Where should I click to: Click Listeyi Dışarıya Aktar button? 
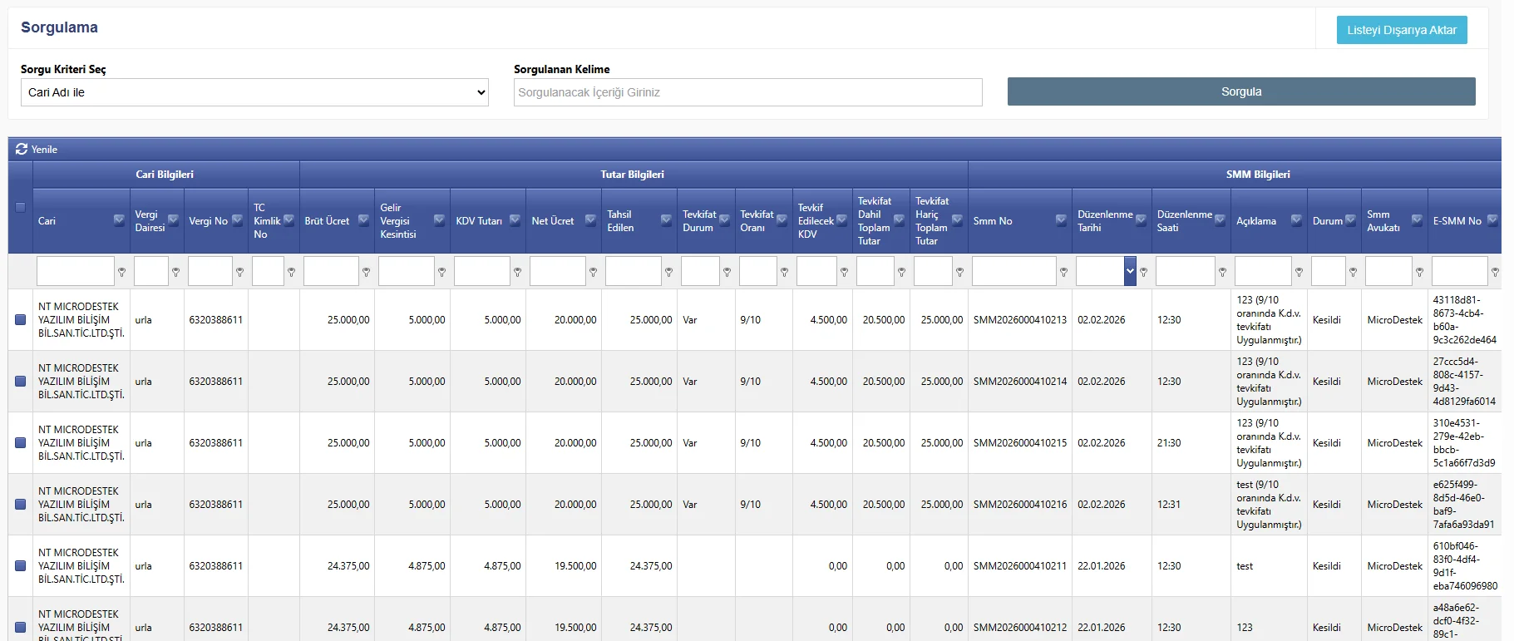[x=1401, y=30]
